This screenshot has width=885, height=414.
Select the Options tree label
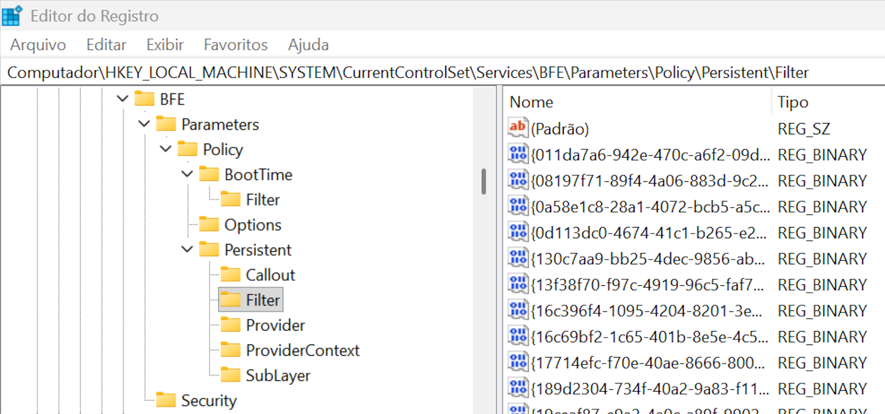[253, 225]
